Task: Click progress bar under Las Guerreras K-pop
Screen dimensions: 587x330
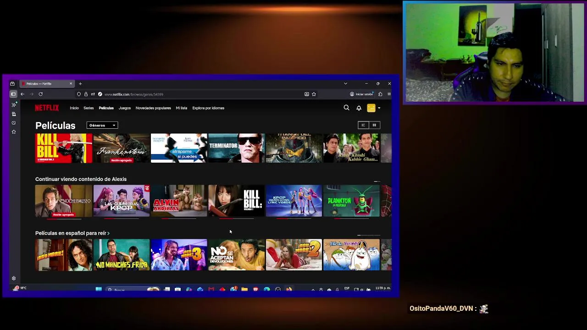Action: (x=122, y=219)
